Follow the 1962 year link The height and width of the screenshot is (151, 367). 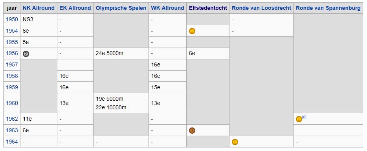[x=12, y=119]
